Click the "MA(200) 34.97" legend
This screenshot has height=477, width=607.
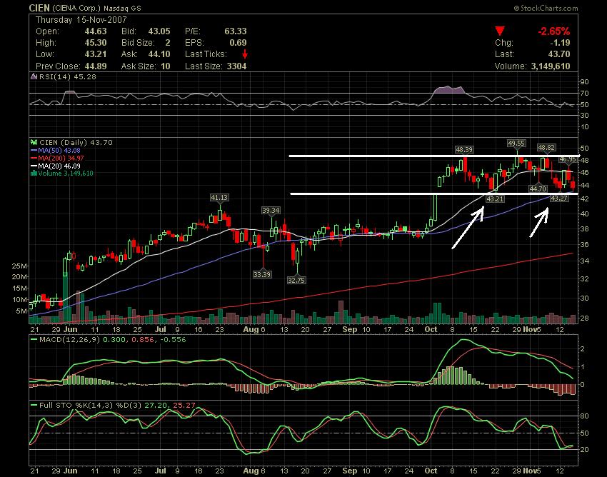tap(61, 158)
